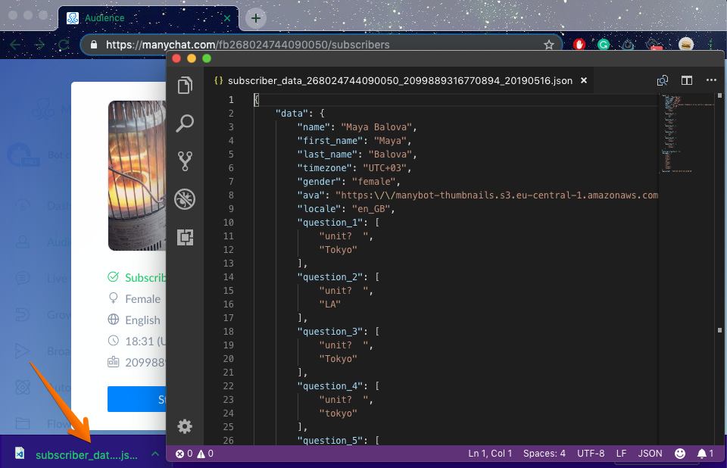
Task: Click the split editor icon
Action: [687, 80]
